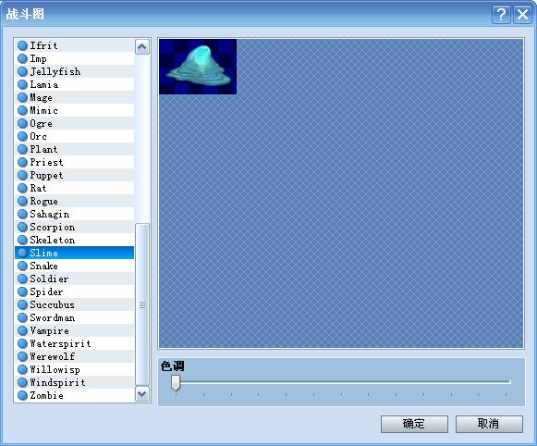Image resolution: width=537 pixels, height=446 pixels.
Task: Click the blue icon beside Lamia
Action: click(22, 84)
